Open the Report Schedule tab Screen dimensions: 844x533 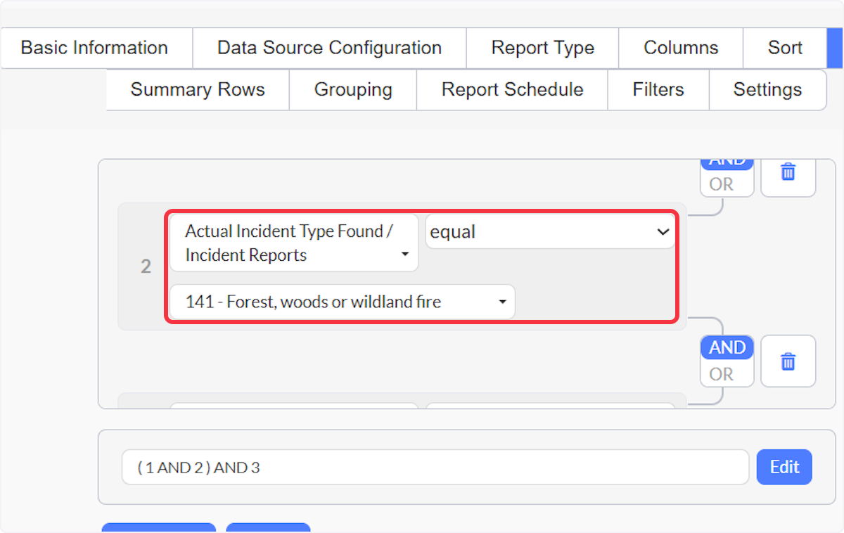coord(512,89)
